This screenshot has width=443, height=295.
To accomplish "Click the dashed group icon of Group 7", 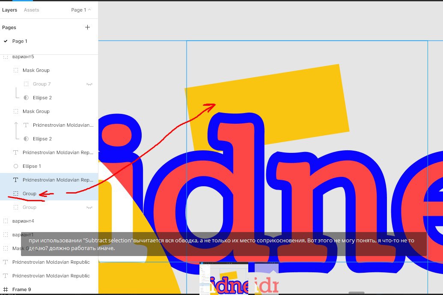I will [x=26, y=84].
